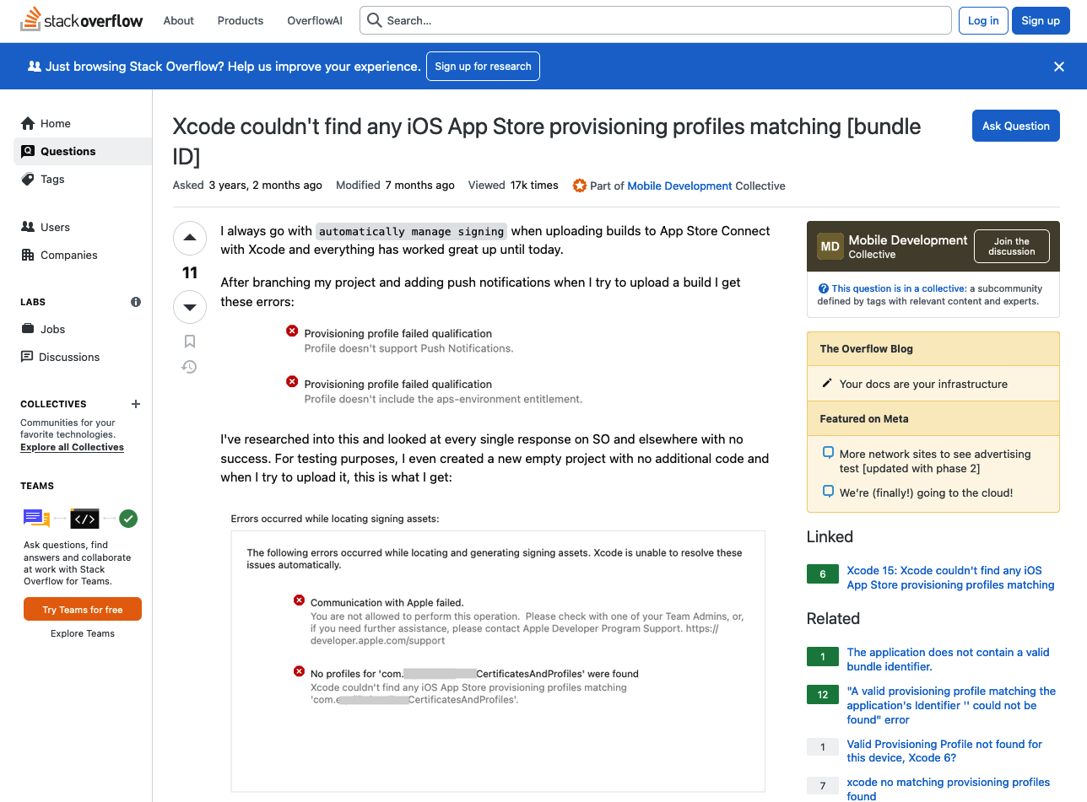Dismiss the blue research banner
This screenshot has width=1087, height=802.
[x=1059, y=67]
